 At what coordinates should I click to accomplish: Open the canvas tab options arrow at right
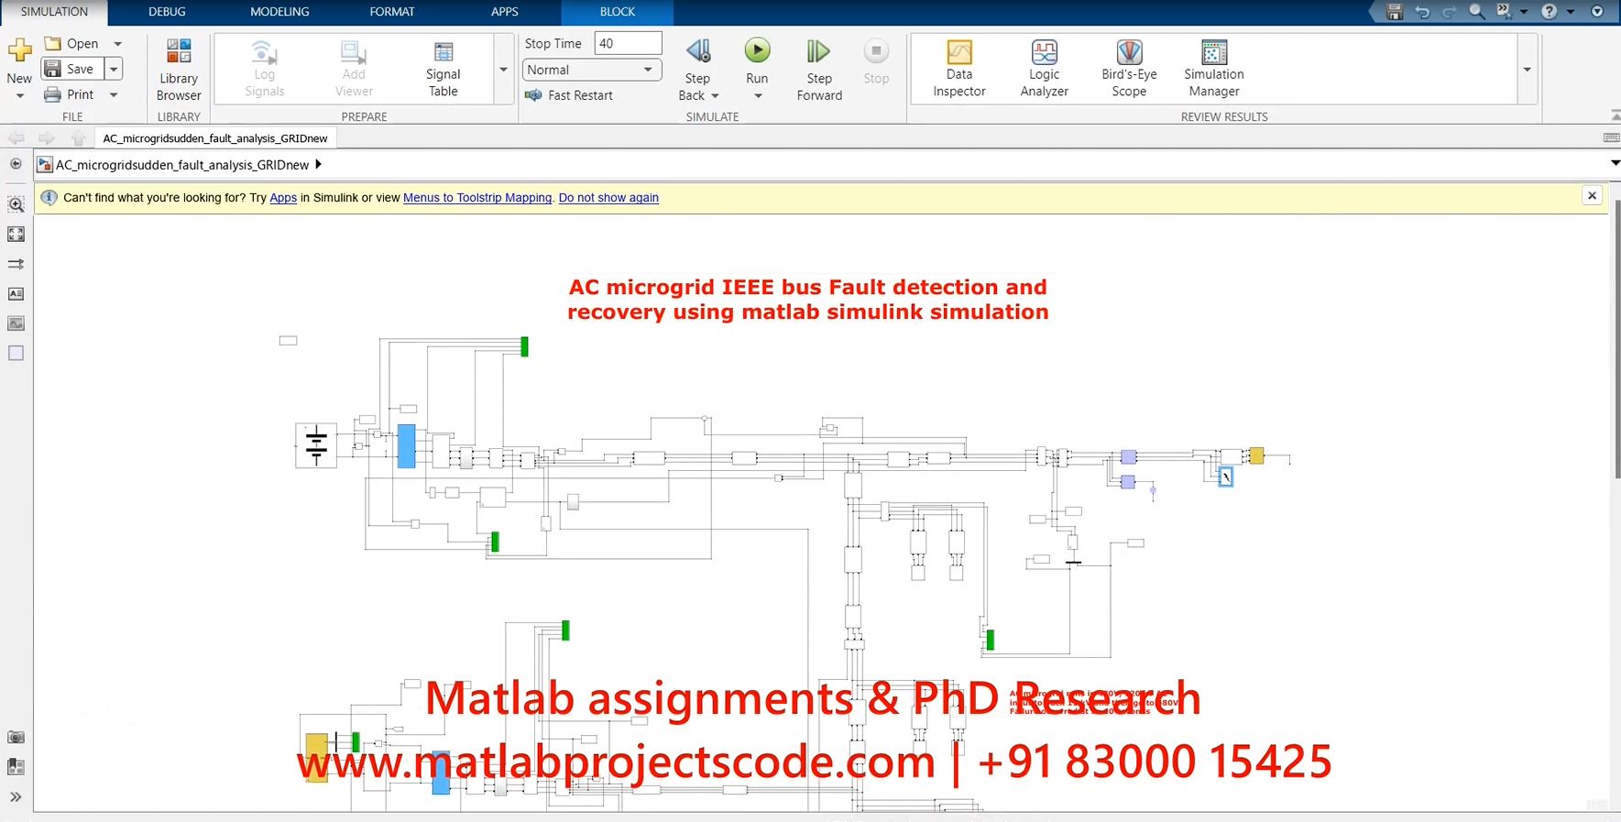coord(1615,163)
